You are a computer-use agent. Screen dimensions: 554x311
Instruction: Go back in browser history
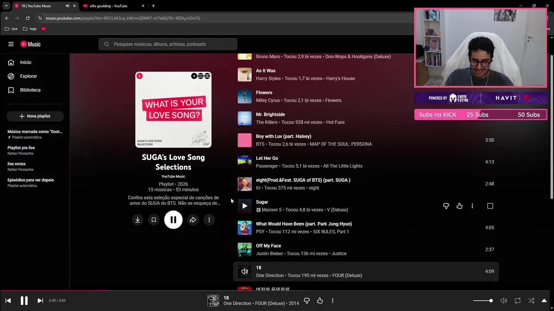(7, 18)
